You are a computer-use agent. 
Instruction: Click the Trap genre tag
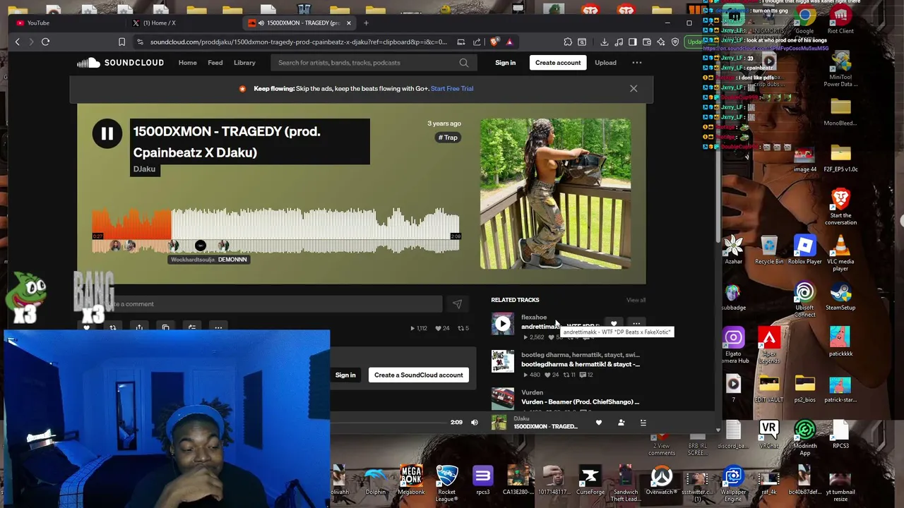click(448, 138)
